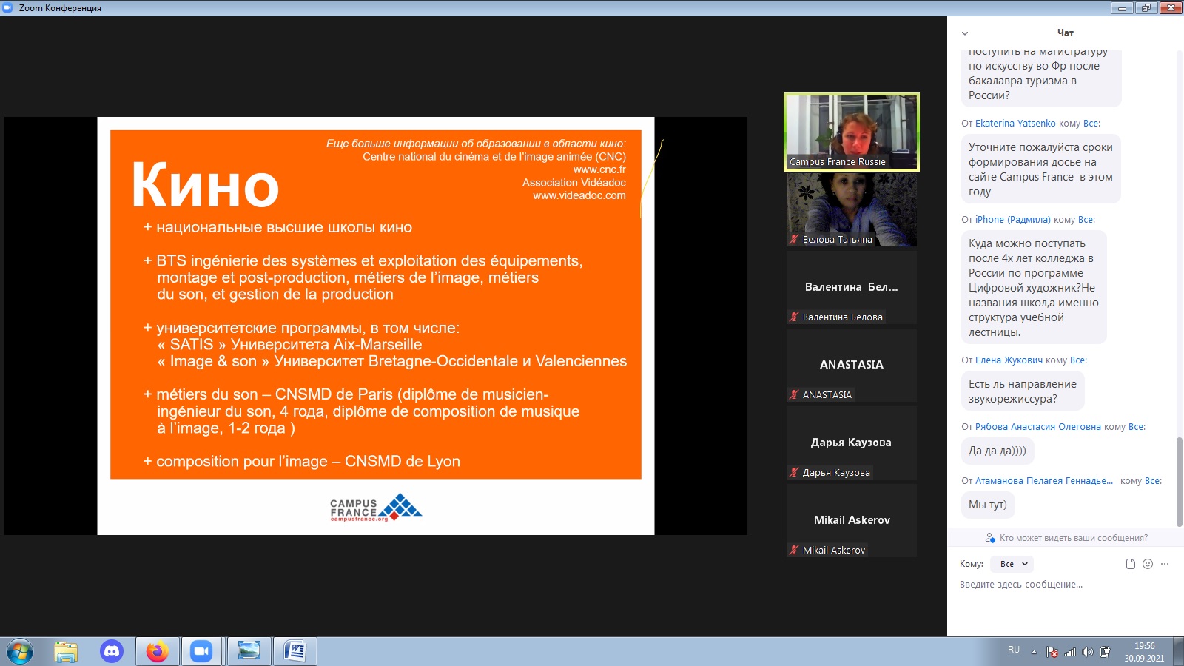Click sender name Ekaterina Yatsenko in chat
This screenshot has width=1184, height=666.
click(x=1015, y=124)
